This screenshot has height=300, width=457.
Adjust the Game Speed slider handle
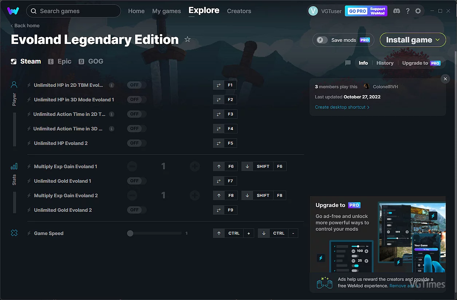pos(130,233)
